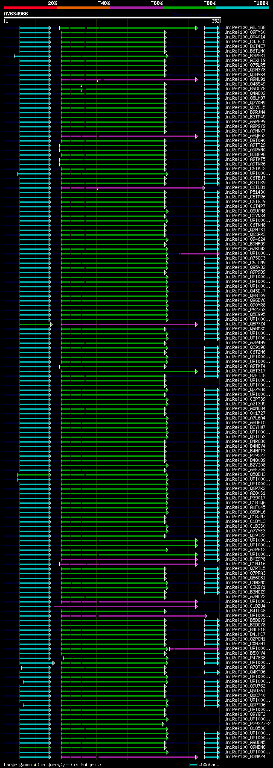
Task: Select the UniRef100_B7FIJ8 label
Action: (245, 376)
